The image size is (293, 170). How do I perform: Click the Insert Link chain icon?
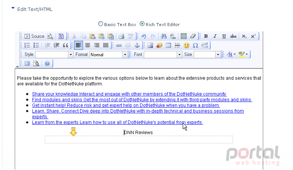tap(119, 45)
